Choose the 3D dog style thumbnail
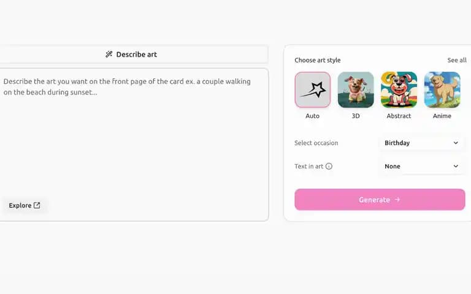The image size is (471, 294). point(356,89)
